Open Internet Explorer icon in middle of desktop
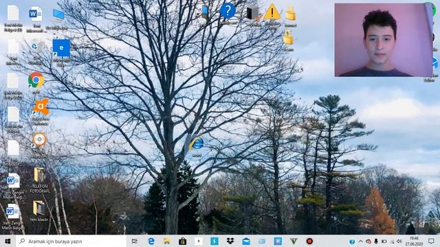Viewport: 440px width, 247px height. 197,143
